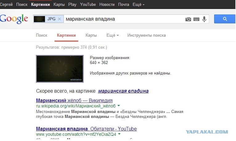
Task: Switch to the Карты results tab
Action: [91, 35]
